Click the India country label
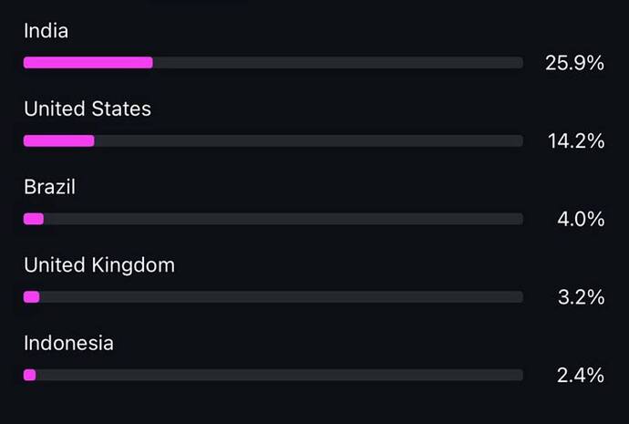The image size is (629, 424). coord(46,31)
